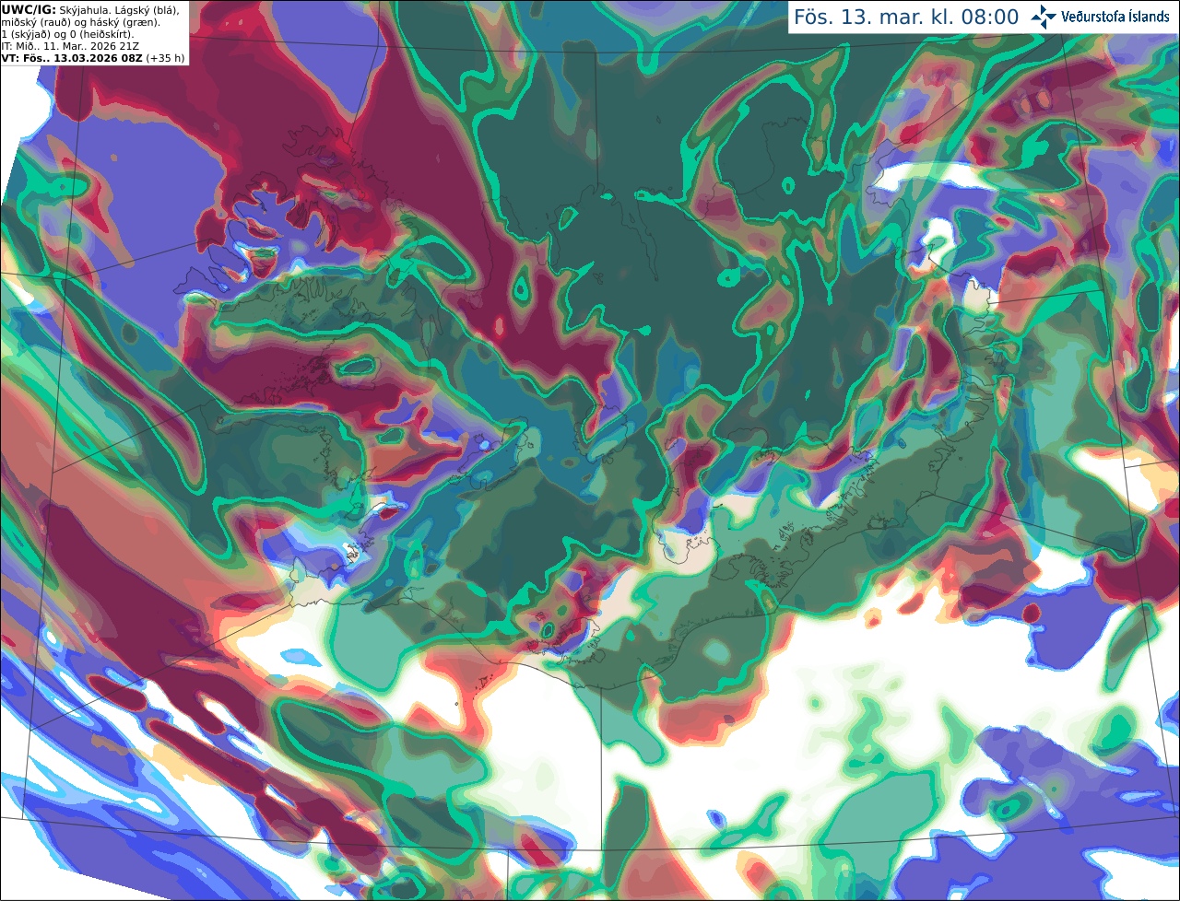
Task: Click the 'VT: Fös.. 13.03.2026 08Z' valid time
Action: coord(72,58)
